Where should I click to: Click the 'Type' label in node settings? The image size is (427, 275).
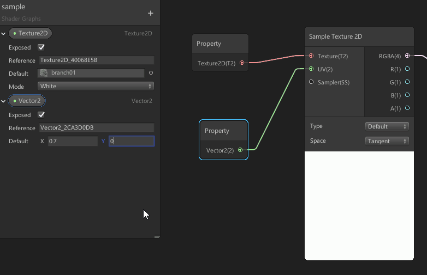(x=316, y=126)
